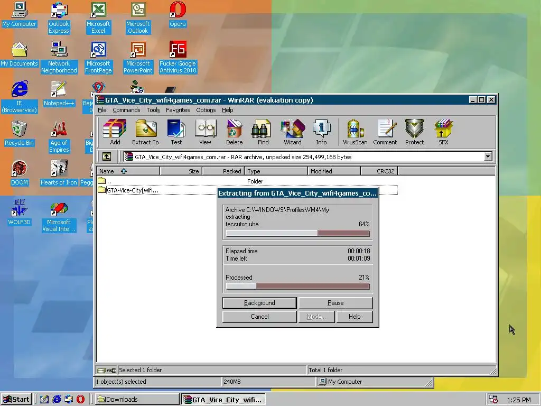
Task: Open the Help menu in WinRAR
Action: 227,110
